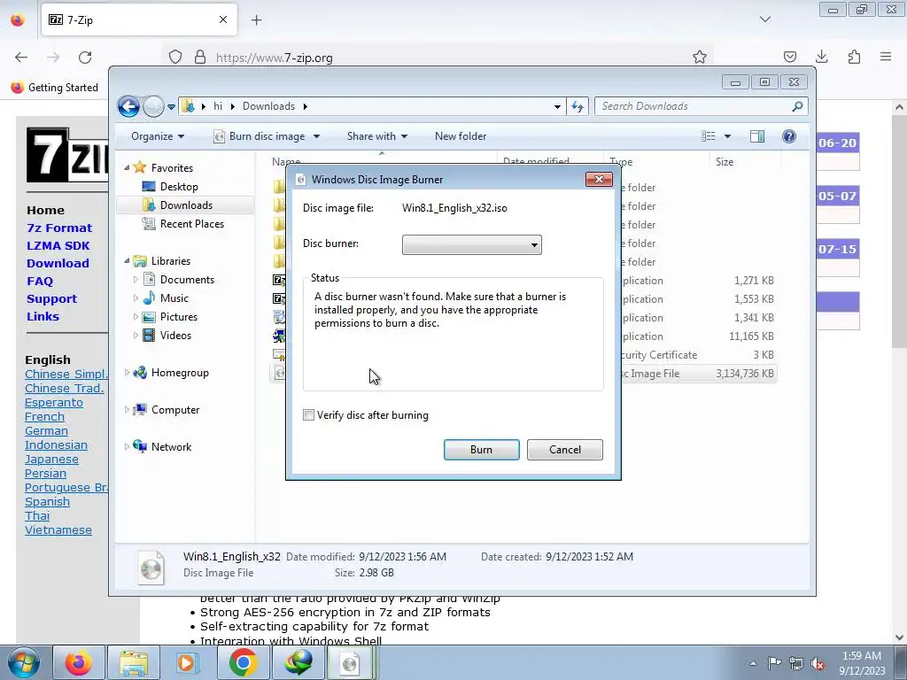Switch to Firefox in the taskbar

click(79, 662)
